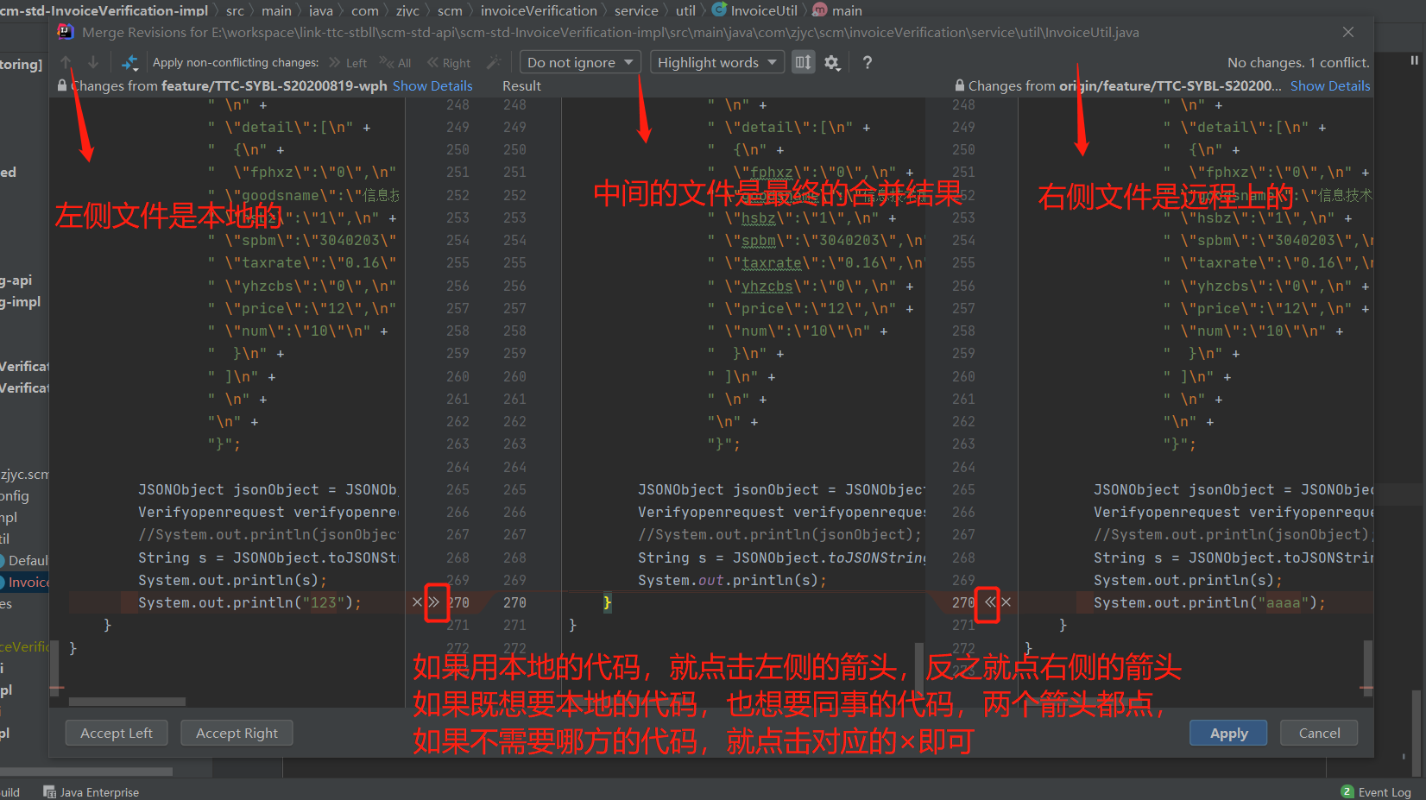This screenshot has height=800, width=1426.
Task: Open merge viewer settings gear
Action: point(832,62)
